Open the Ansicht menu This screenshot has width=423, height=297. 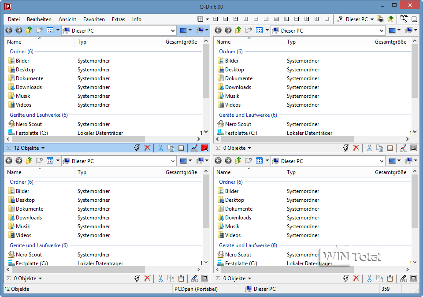67,19
